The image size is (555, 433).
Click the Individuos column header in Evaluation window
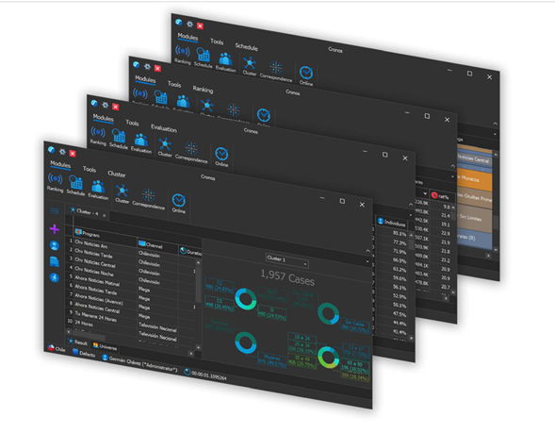(x=392, y=223)
